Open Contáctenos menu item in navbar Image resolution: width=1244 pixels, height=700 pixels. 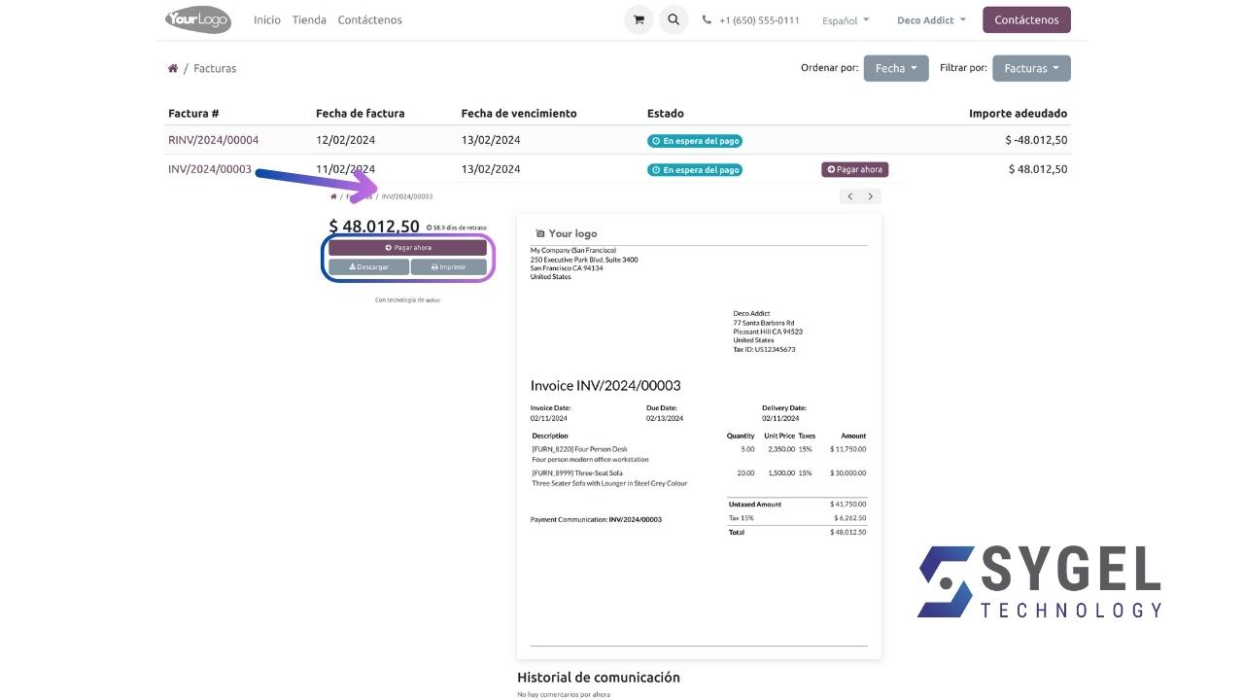[369, 19]
